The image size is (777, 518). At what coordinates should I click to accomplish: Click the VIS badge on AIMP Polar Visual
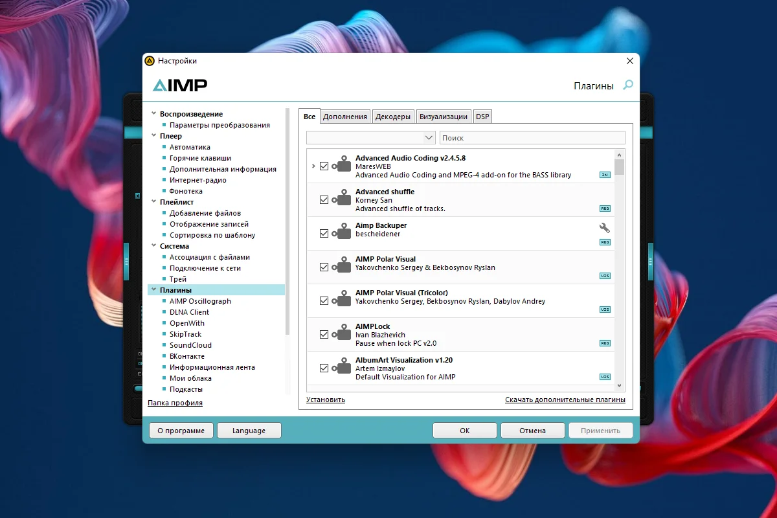coord(605,276)
